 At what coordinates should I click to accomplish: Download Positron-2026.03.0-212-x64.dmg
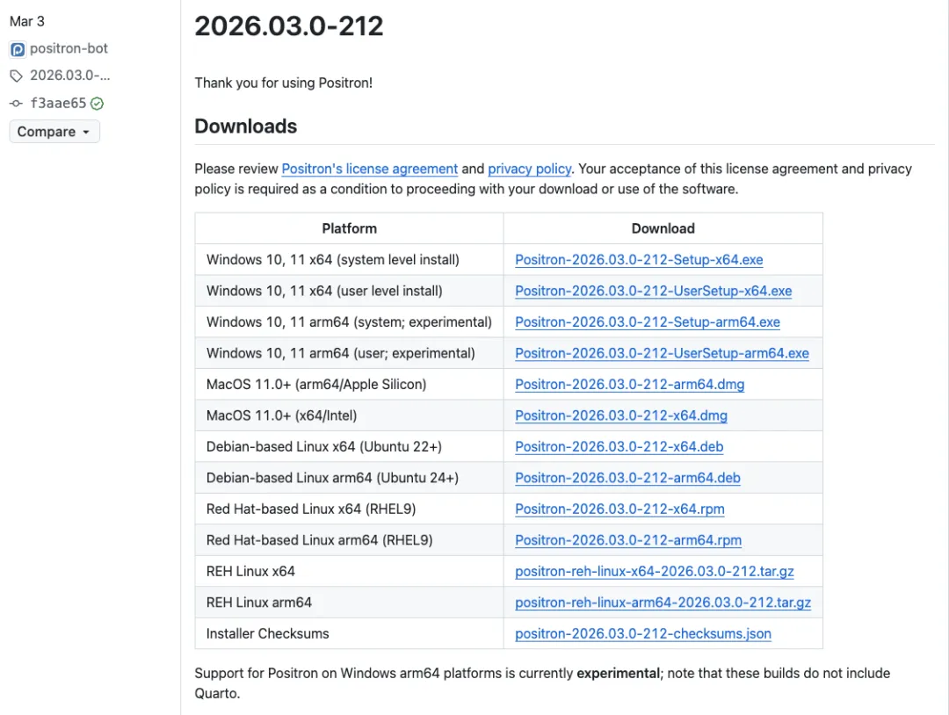coord(621,415)
